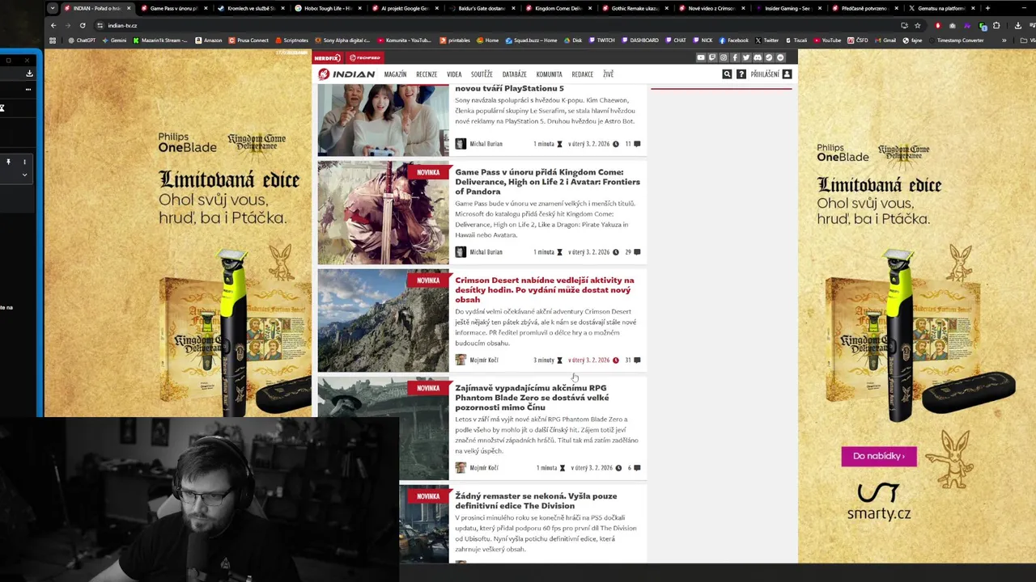
Task: Click the INDIAN site logo
Action: click(x=346, y=74)
